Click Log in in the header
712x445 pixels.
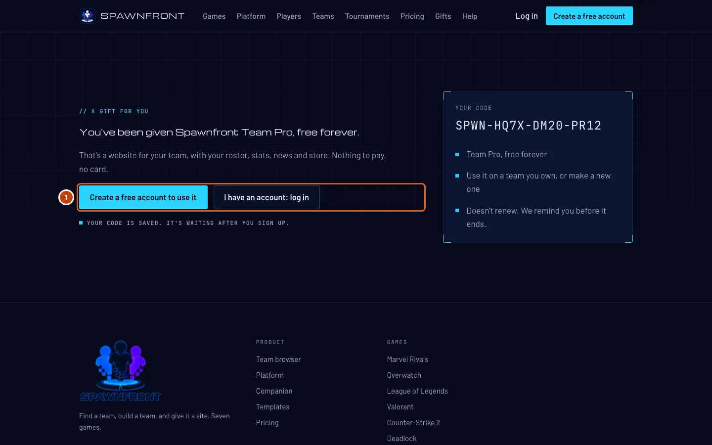(x=527, y=16)
